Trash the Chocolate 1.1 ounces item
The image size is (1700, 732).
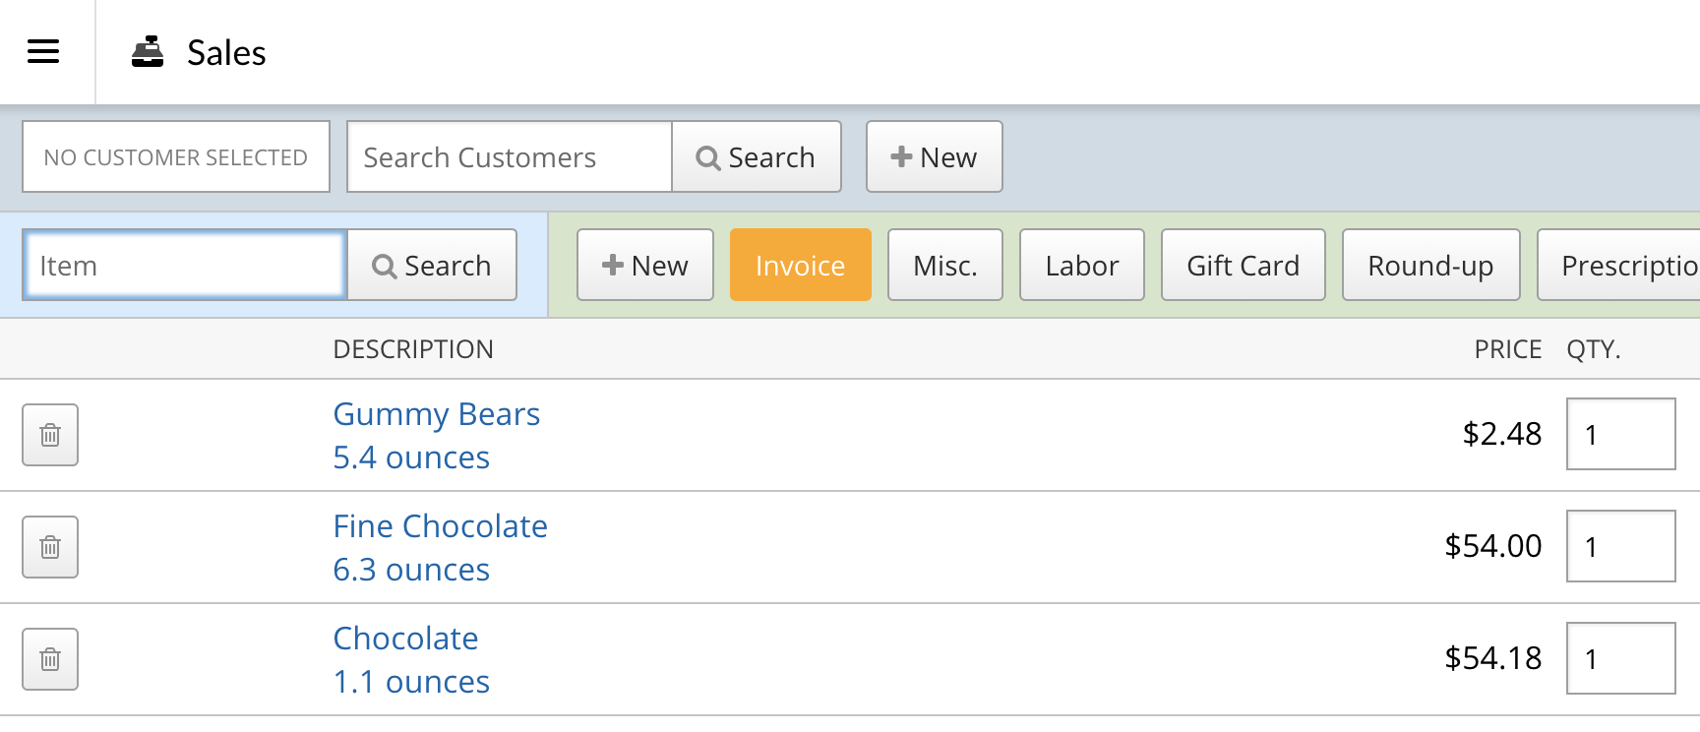(50, 659)
